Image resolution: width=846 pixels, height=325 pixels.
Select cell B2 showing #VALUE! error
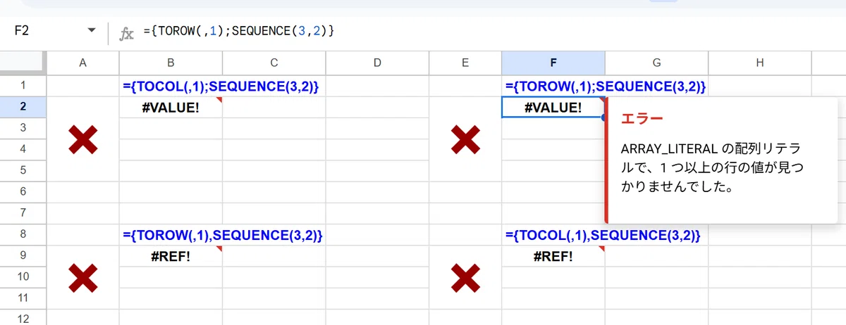pyautogui.click(x=171, y=108)
